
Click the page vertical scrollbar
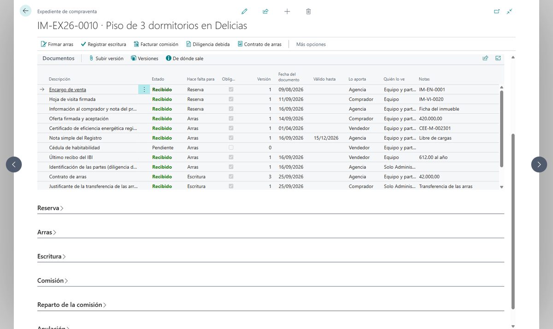[513, 221]
